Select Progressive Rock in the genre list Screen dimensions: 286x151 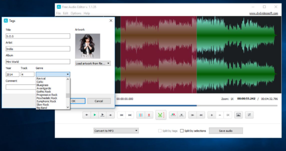tap(51, 95)
